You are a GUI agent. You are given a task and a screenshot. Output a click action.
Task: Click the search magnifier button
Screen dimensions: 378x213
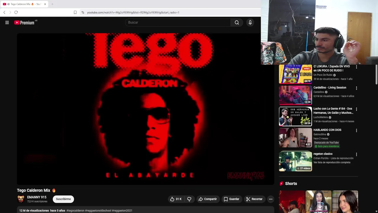pyautogui.click(x=237, y=22)
